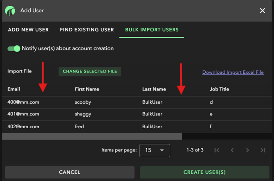274x181 pixels.
Task: Open the Items per page dropdown
Action: tap(155, 150)
